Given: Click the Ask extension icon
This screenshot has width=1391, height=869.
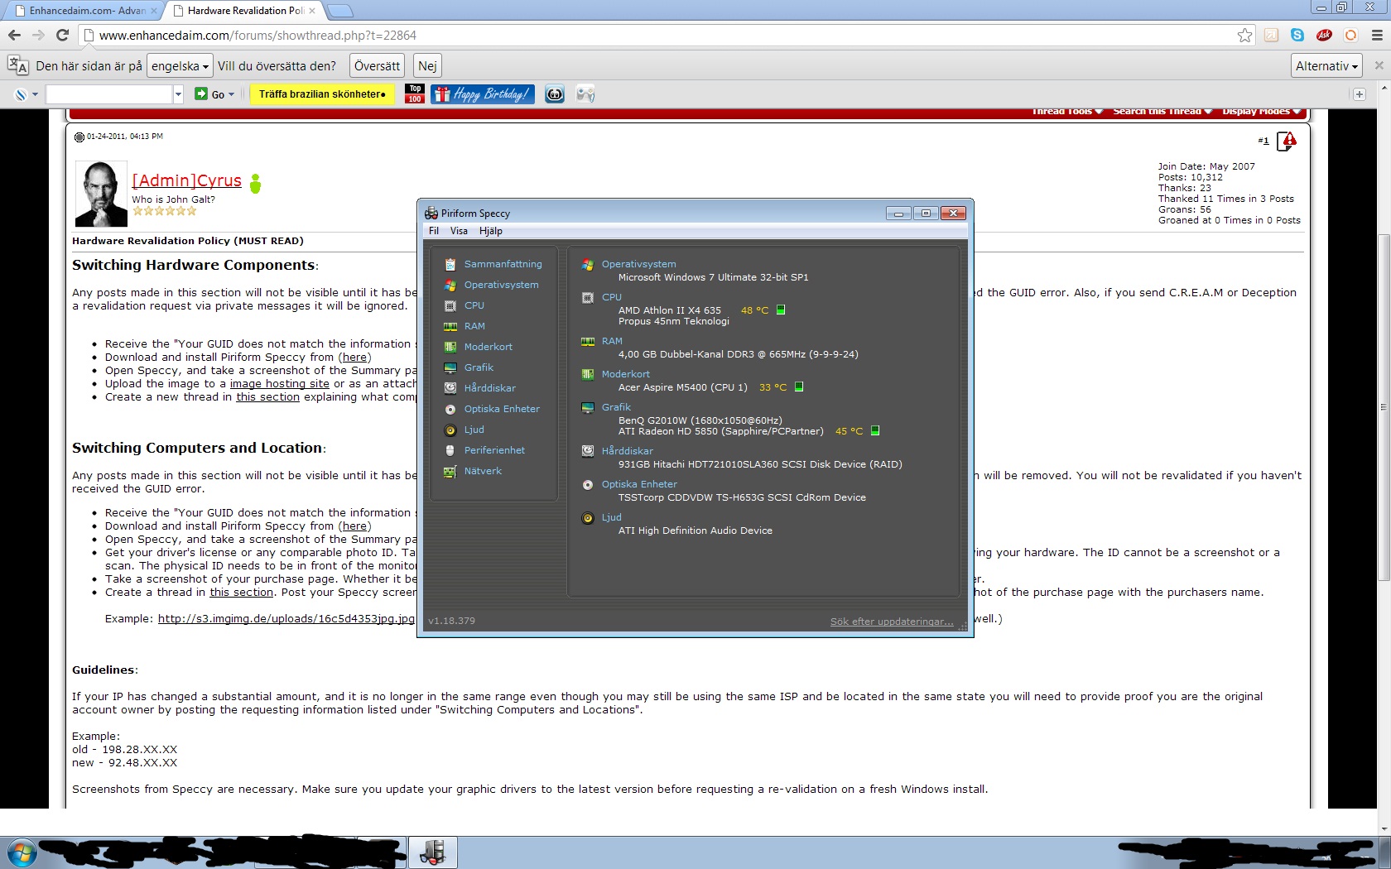Looking at the screenshot, I should tap(1324, 35).
